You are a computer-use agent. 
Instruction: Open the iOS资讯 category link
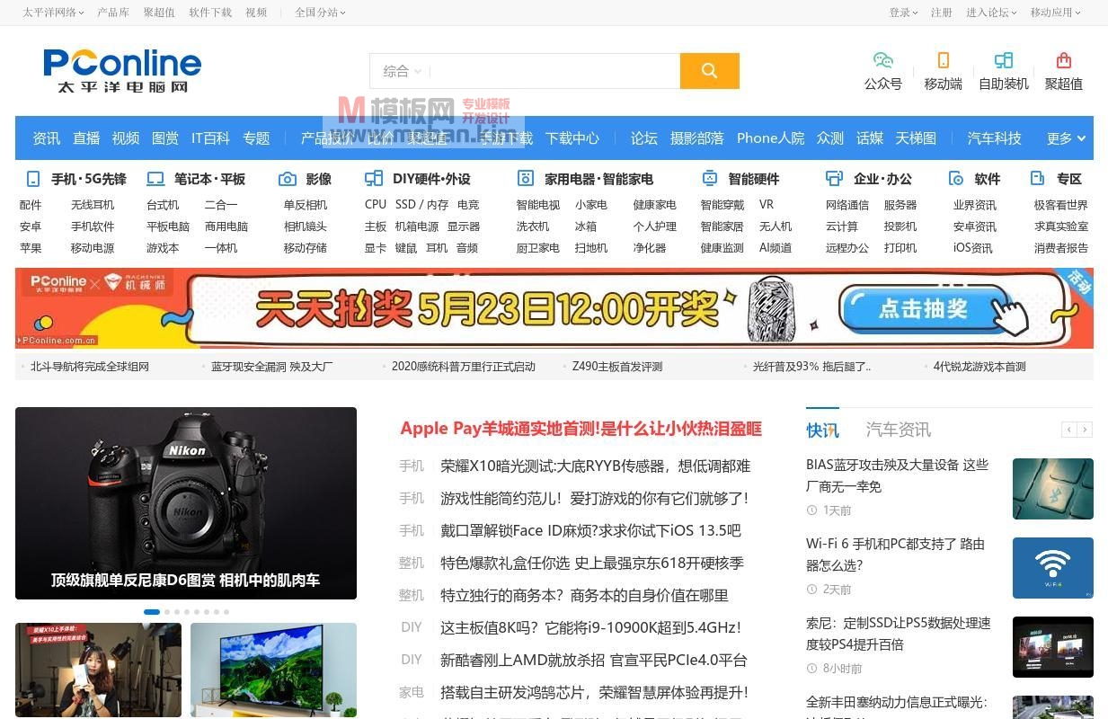(973, 248)
